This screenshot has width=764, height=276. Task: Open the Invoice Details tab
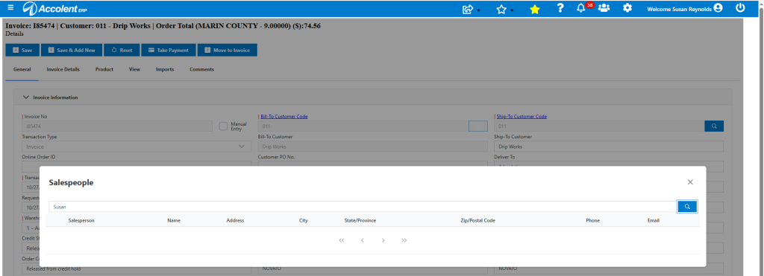[63, 69]
